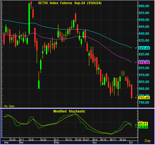The image size is (155, 145).
Task: Click the SET50 Index Futures Sep-24 chart title
Action: [x=70, y=3]
